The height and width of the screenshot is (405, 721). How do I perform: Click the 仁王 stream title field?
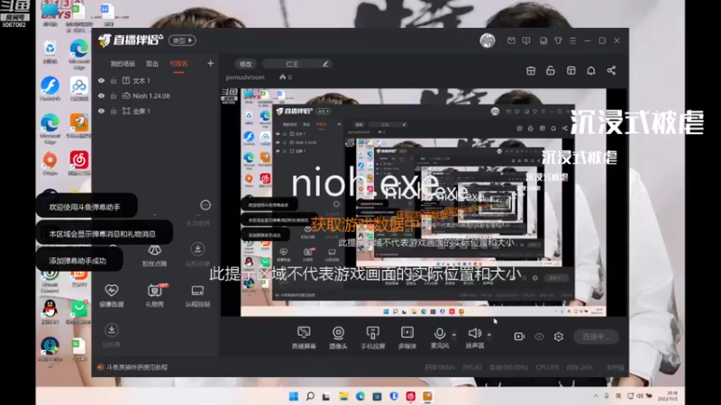[x=297, y=64]
